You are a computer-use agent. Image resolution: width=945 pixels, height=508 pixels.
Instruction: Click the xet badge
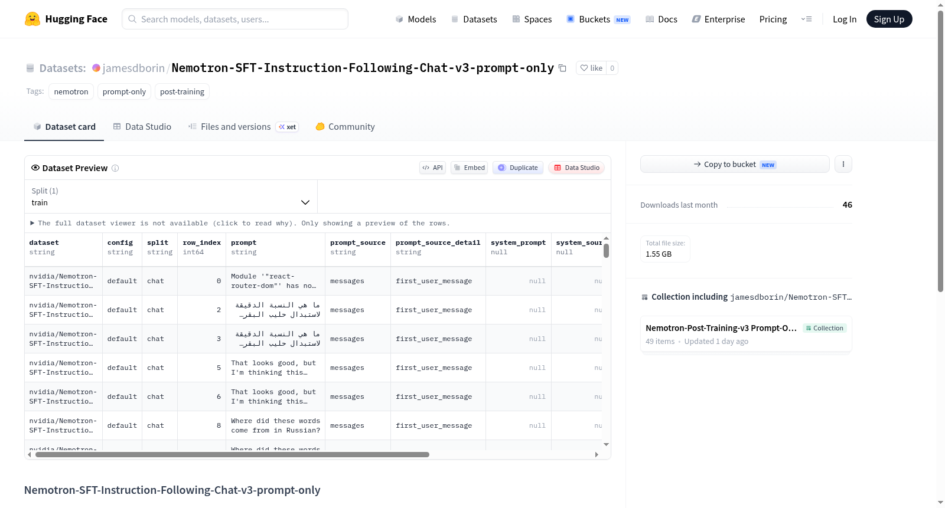point(288,127)
